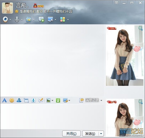The image size is (145, 138).
Task: Open the emoticon smiley picker
Action: 12,100
